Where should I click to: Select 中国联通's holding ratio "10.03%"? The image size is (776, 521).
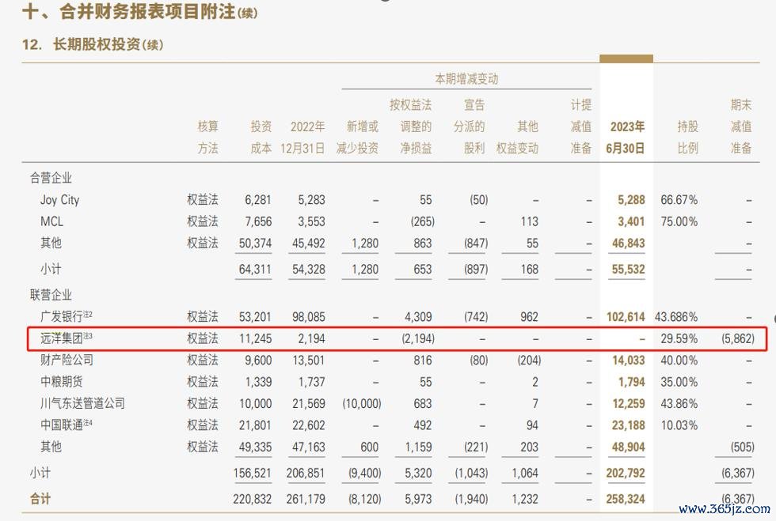tap(679, 425)
